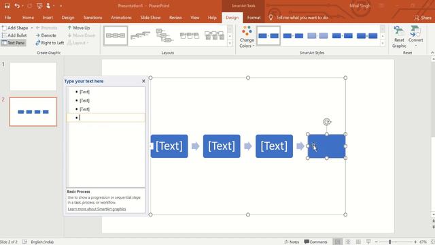Image resolution: width=435 pixels, height=245 pixels.
Task: Switch to the Insert tab
Action: (48, 18)
